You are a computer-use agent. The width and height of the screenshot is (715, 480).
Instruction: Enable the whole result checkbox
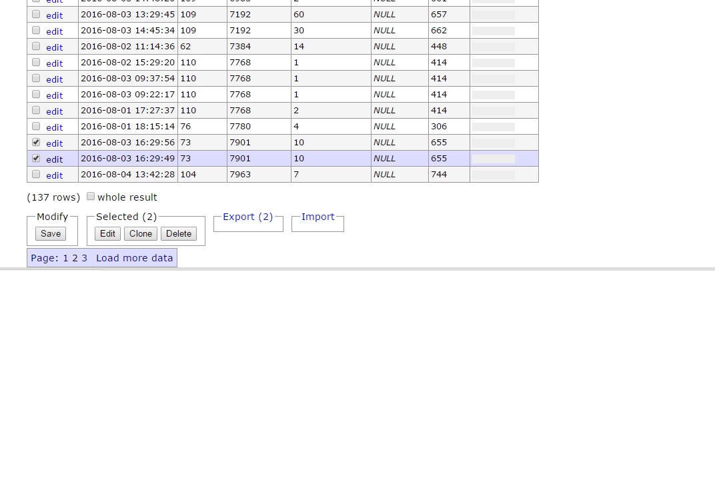pos(91,196)
